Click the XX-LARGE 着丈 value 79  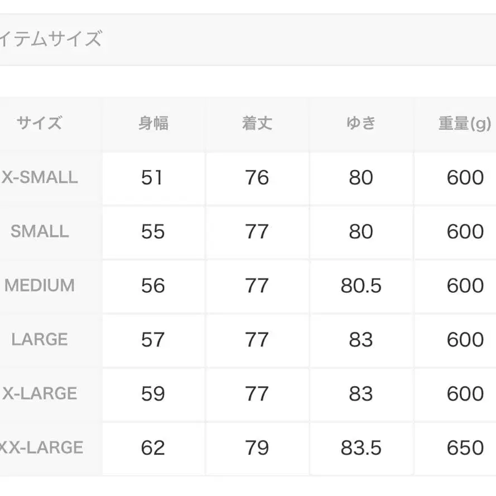pos(257,447)
